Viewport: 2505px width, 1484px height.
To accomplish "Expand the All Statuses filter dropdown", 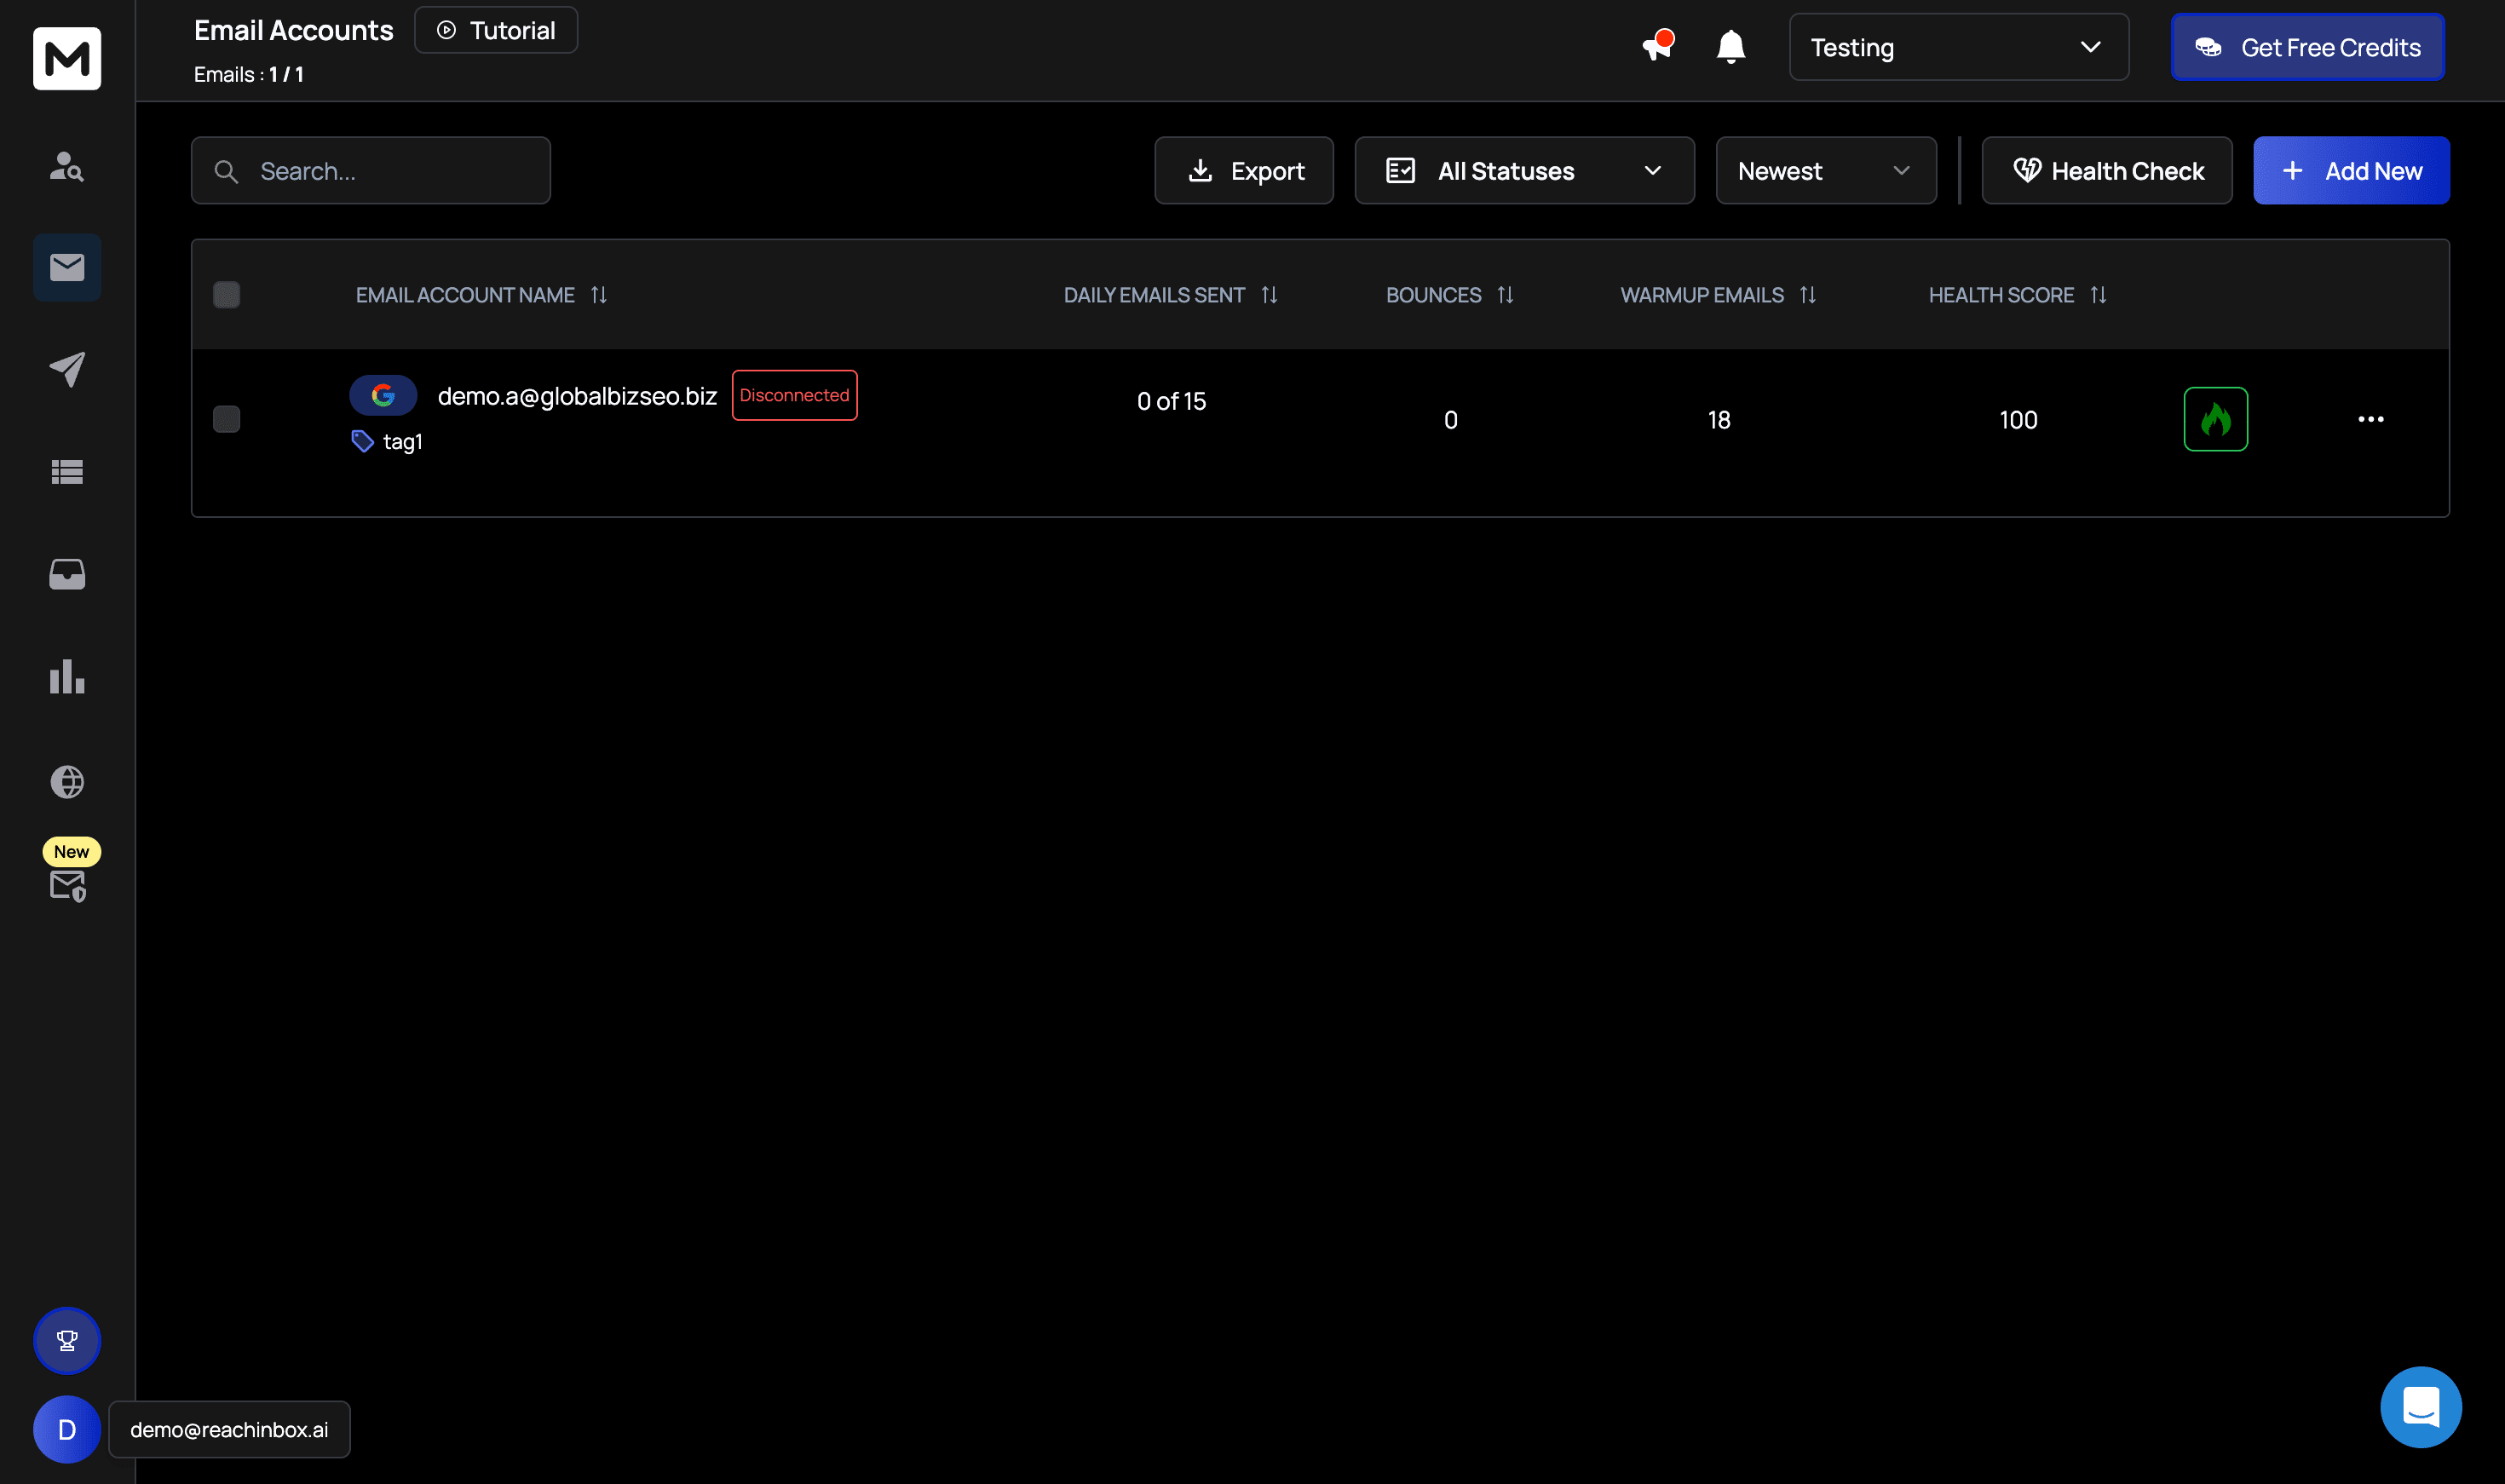I will (1523, 171).
